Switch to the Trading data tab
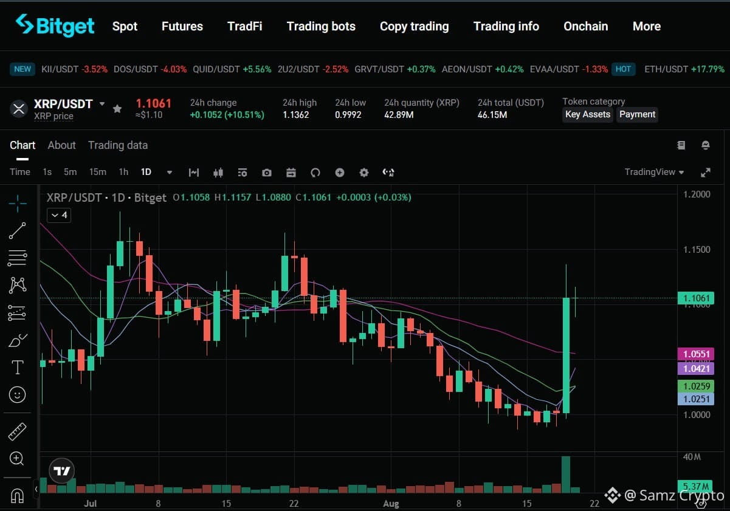 (118, 145)
